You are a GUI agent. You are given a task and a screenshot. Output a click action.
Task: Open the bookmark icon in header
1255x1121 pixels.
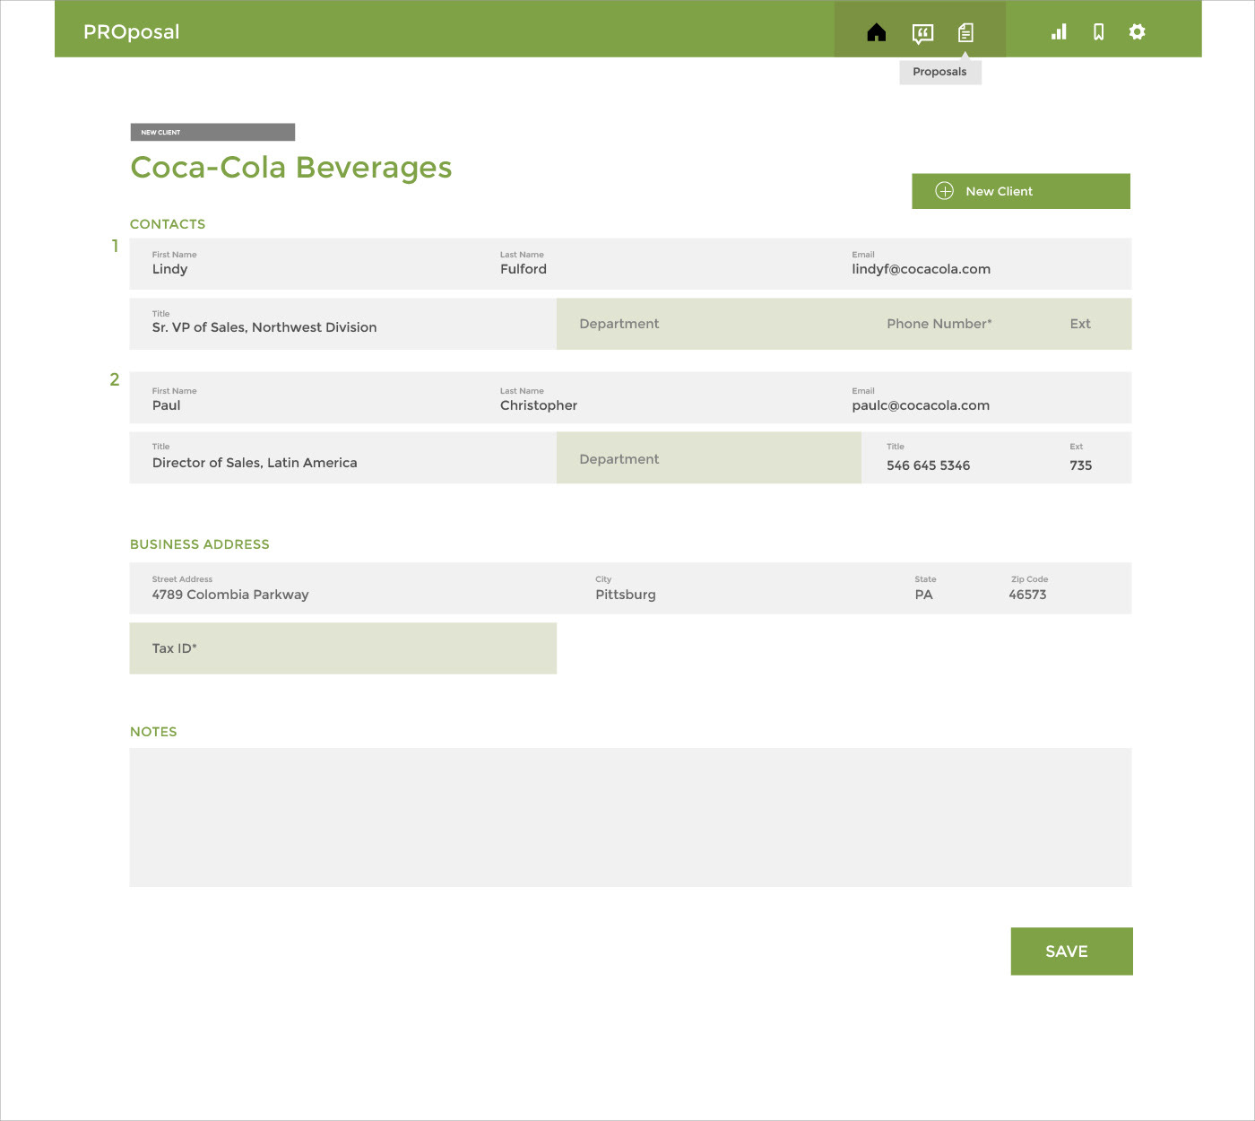tap(1098, 32)
